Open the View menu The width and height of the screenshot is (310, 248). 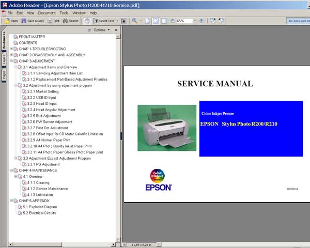point(30,13)
